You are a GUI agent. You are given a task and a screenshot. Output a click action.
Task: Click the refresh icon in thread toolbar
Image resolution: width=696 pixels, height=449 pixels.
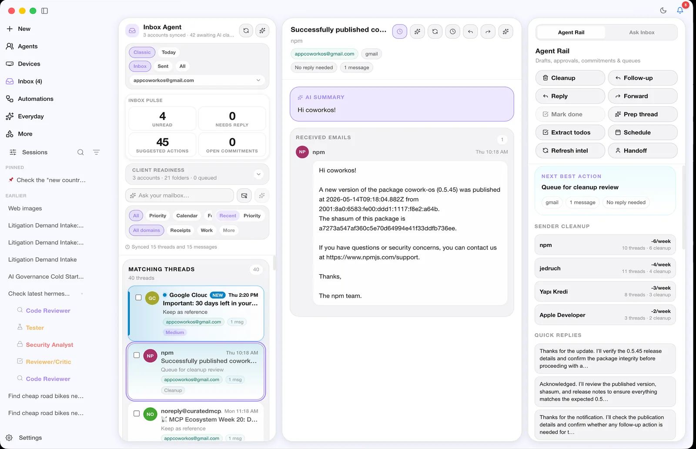point(435,31)
